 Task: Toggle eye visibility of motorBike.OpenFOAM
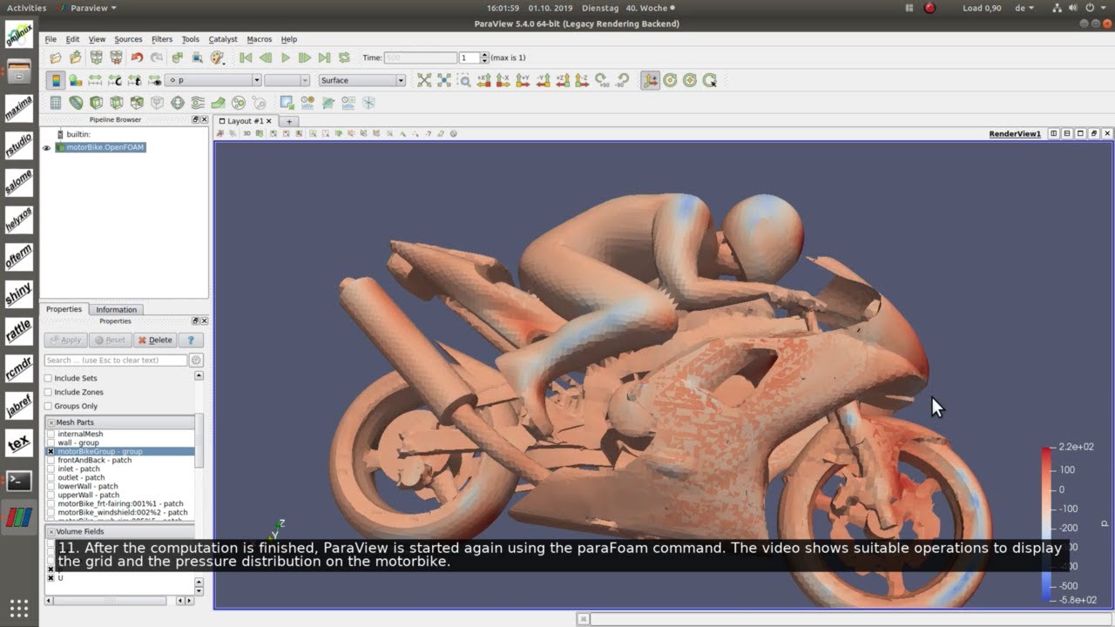coord(47,148)
